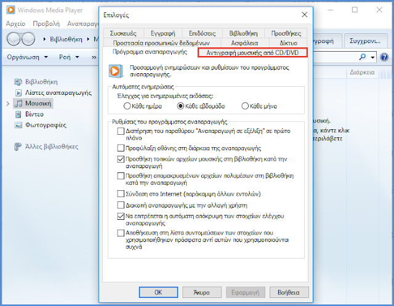The width and height of the screenshot is (394, 306).
Task: Open Προστασία προσωπικών δεδομένων tab
Action: 161,43
